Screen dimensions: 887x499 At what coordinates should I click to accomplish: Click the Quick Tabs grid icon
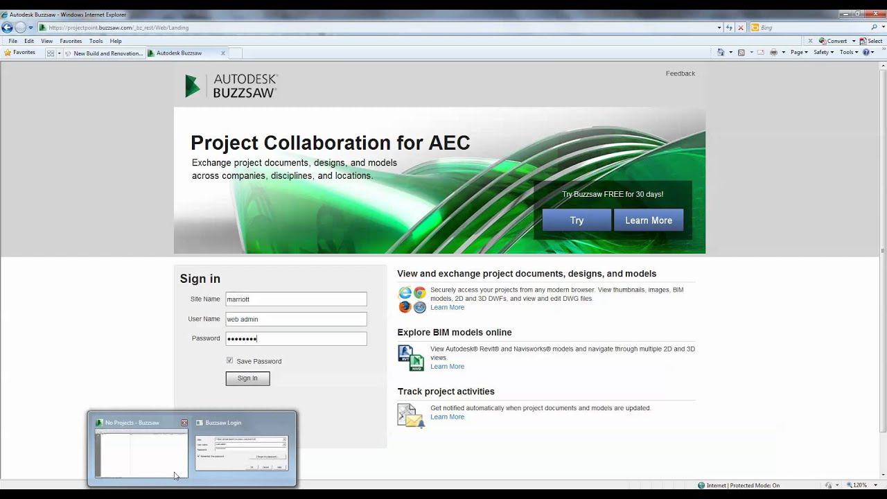tap(51, 53)
